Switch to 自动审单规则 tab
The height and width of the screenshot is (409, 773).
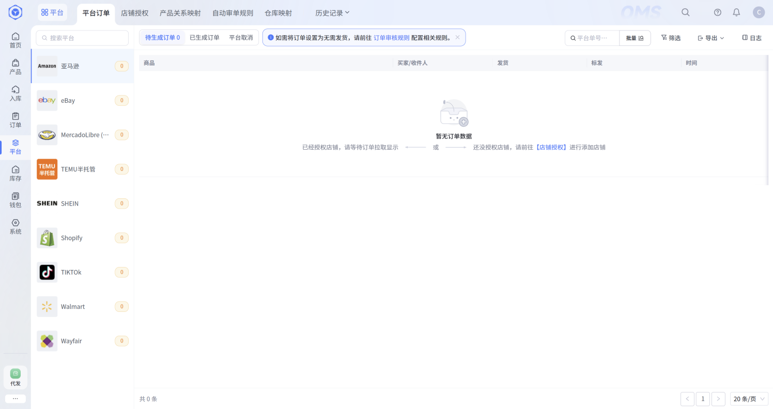coord(233,13)
